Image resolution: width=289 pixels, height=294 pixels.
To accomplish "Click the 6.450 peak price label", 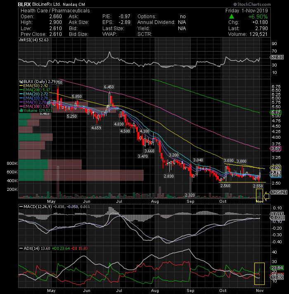I will coord(109,87).
